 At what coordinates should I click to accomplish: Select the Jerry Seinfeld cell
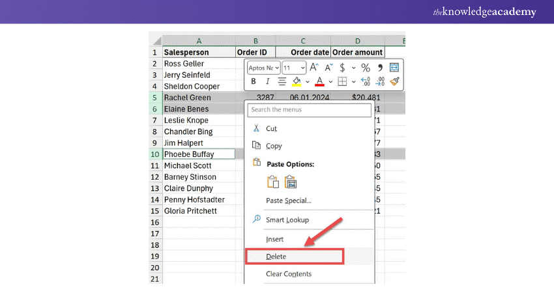[199, 75]
